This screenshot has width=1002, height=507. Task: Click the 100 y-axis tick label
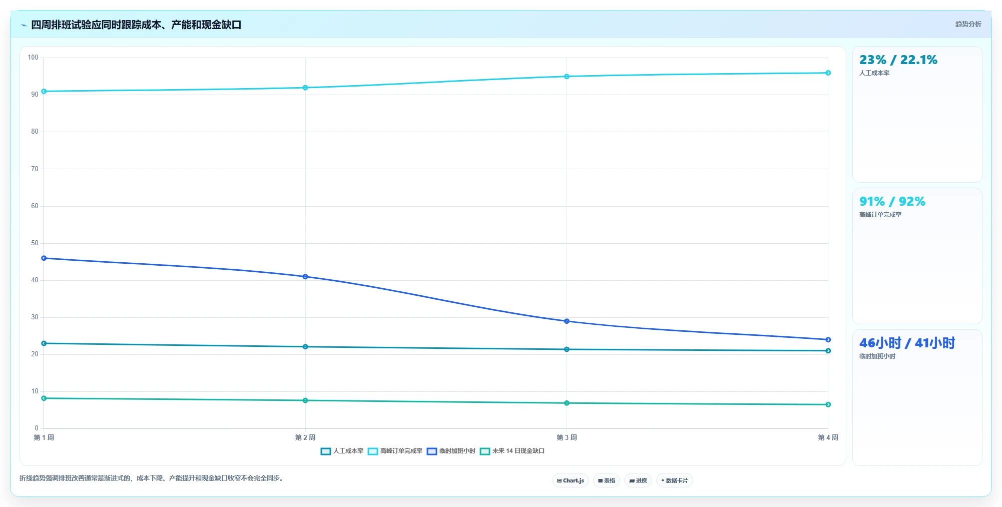point(33,58)
